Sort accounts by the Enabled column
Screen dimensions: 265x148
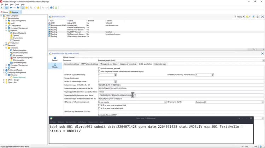pos(91,21)
